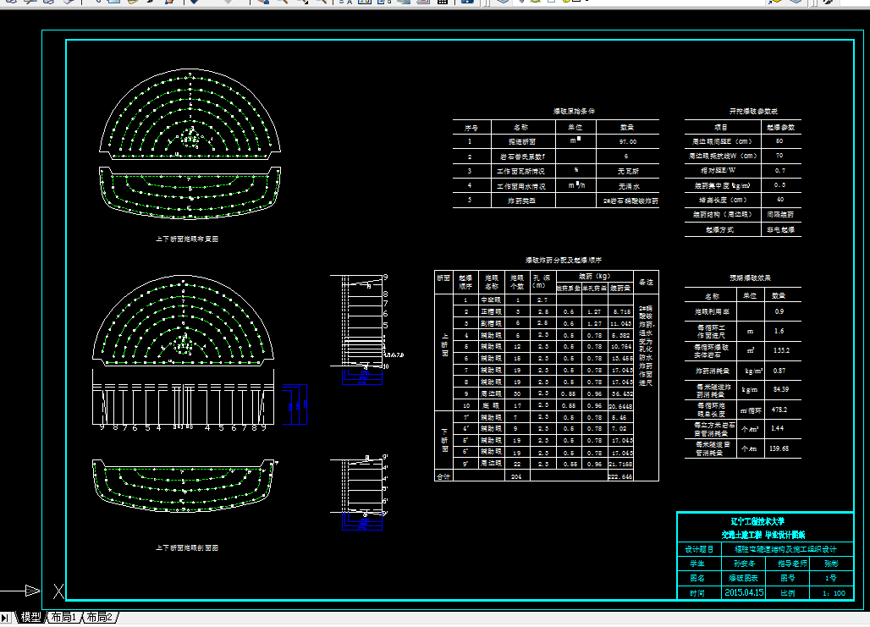
Task: Click the blue floppy-disk icon in the toolbar
Action: pos(468,2)
